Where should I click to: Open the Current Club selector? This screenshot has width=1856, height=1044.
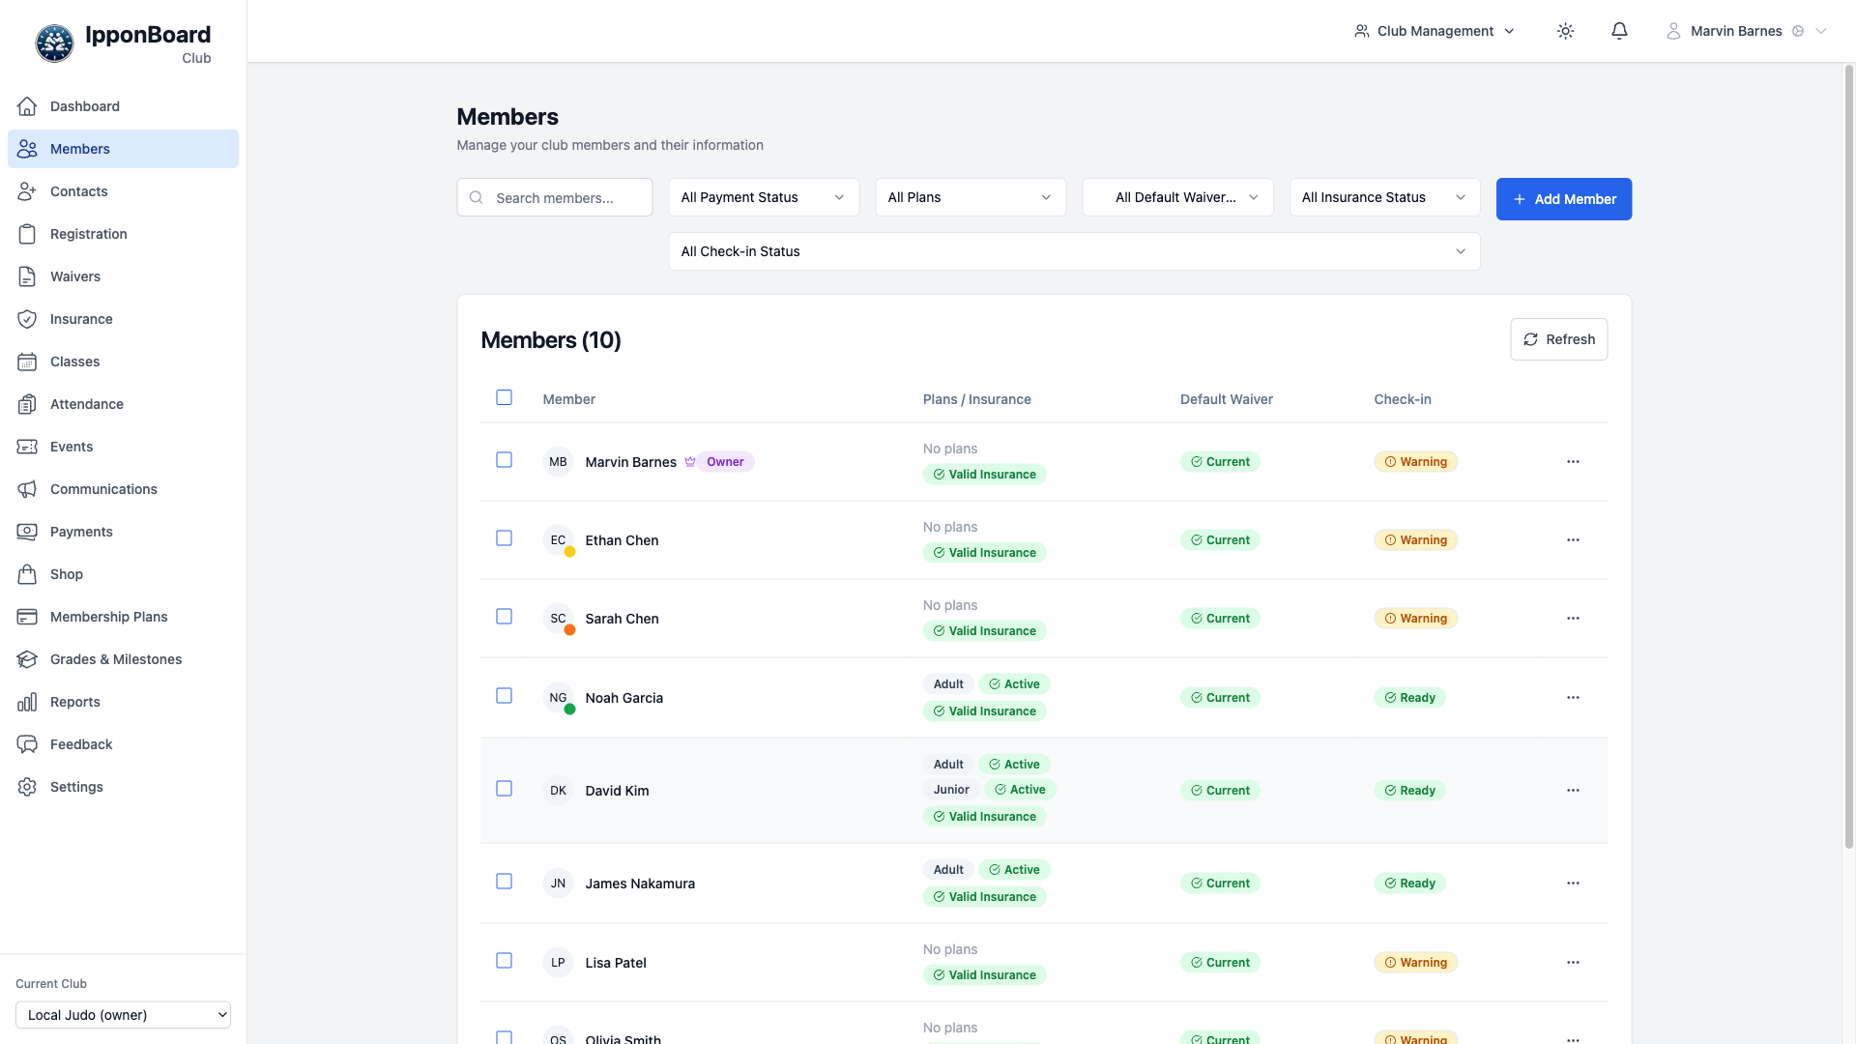[123, 1015]
